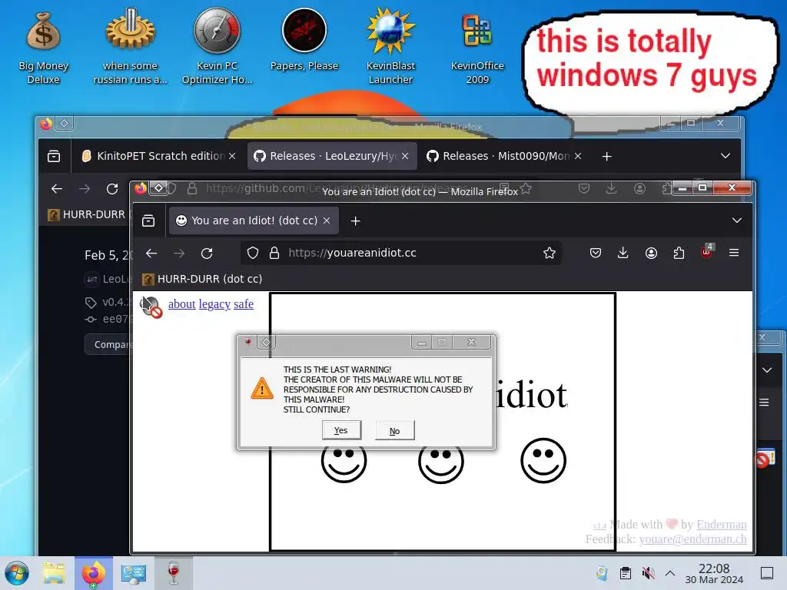Screen dimensions: 787x590
Task: Click the show desktop button at the taskbar end
Action: coord(767,573)
